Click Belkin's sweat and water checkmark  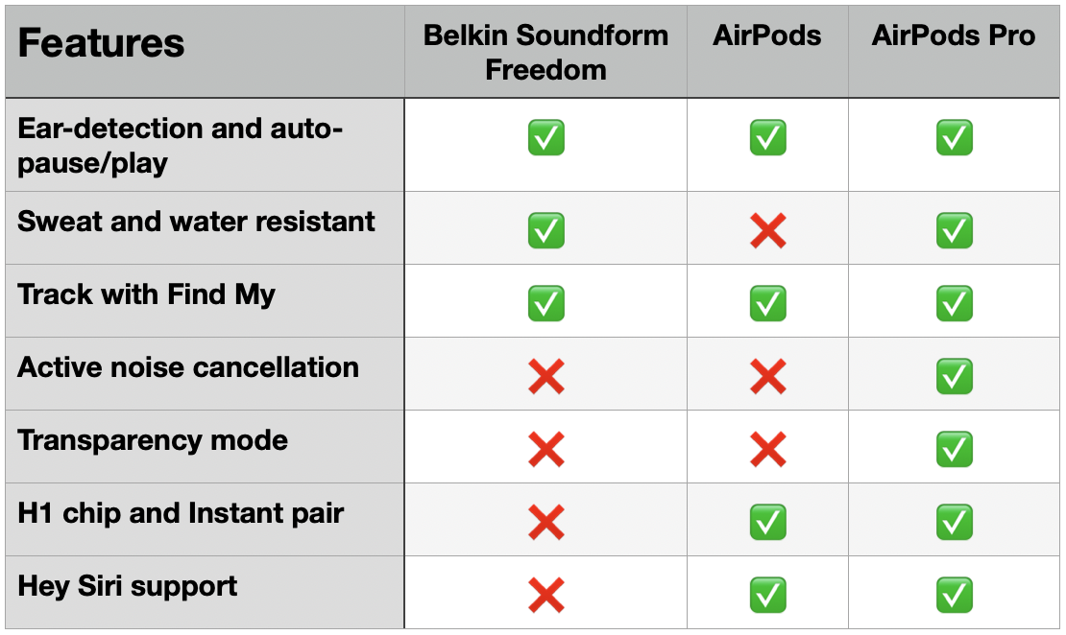545,230
